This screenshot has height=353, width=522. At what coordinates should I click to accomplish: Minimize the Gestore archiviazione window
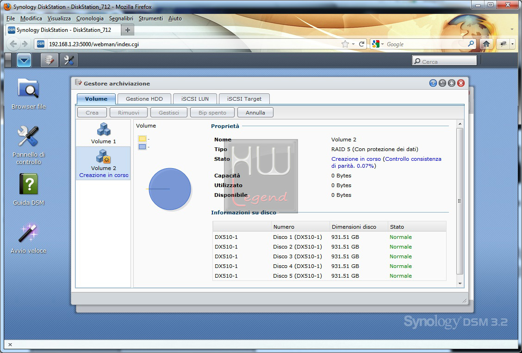442,83
